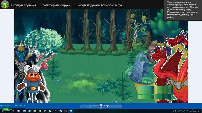Screen dimensions: 202x113
Task: Click the 'Arts1000 - 1' overlay label
Action: point(20,106)
